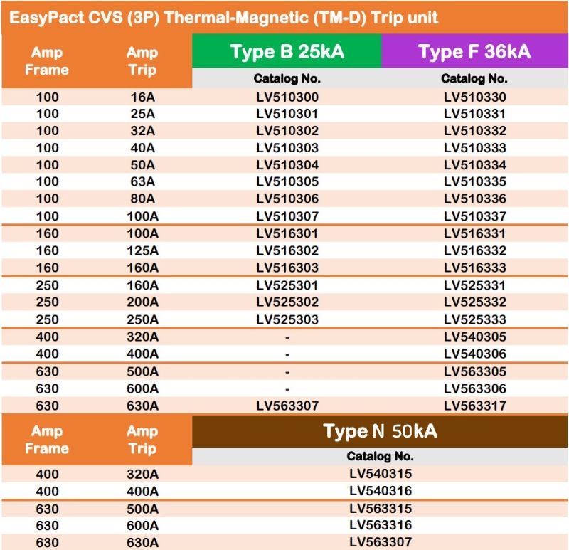Select catalog number LV516302
569x550 pixels.
pyautogui.click(x=287, y=250)
